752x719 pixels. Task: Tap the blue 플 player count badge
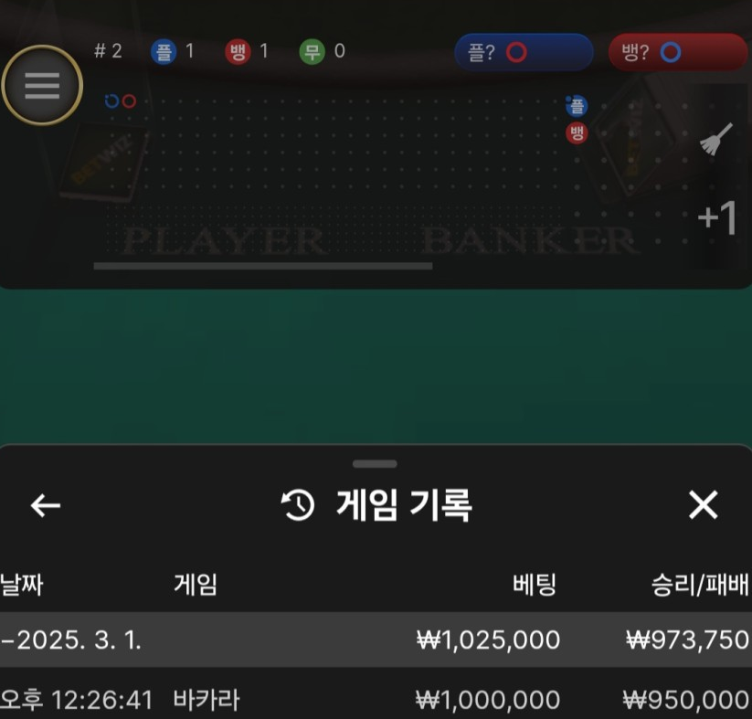(164, 52)
